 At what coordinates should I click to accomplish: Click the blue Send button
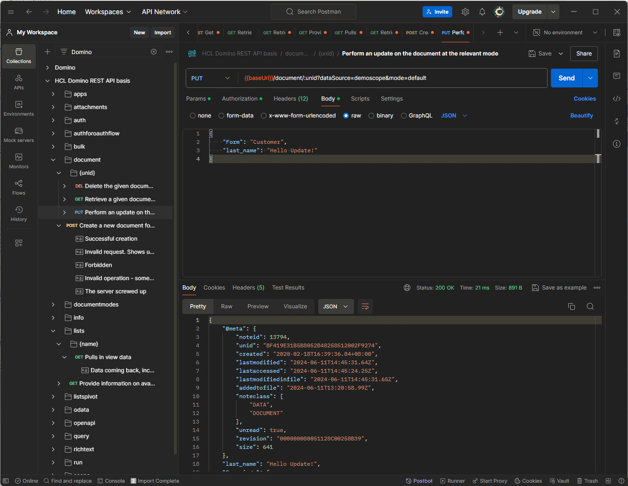566,78
